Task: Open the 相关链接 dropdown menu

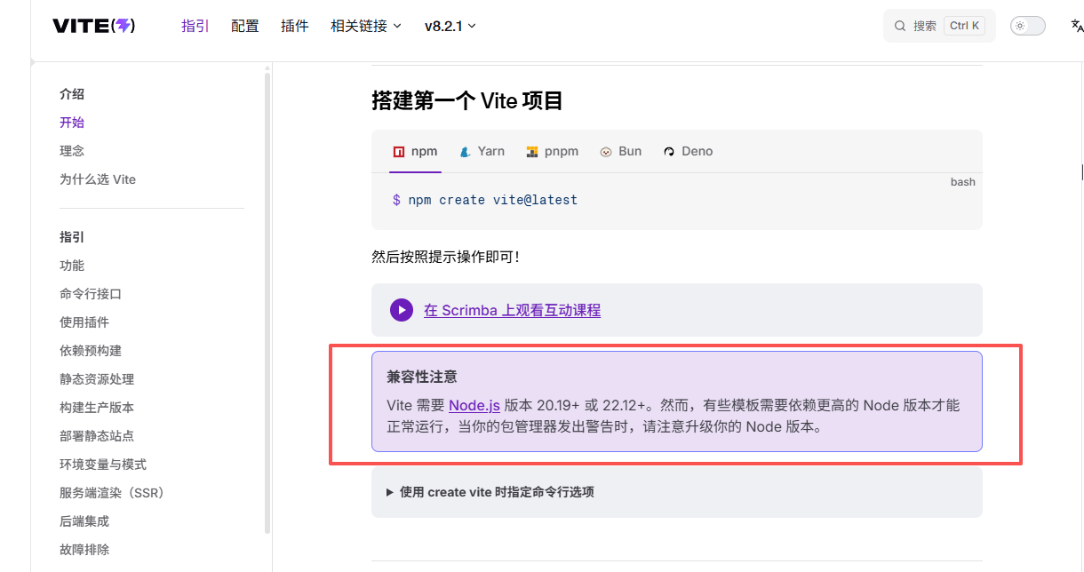Action: click(x=366, y=26)
